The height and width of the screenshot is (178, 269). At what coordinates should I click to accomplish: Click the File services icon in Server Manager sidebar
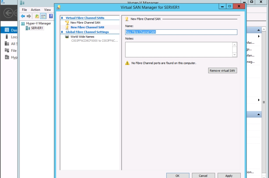(7, 50)
